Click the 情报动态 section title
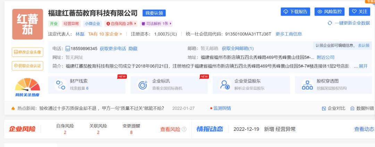The height and width of the screenshot is (147, 375). tap(210, 129)
